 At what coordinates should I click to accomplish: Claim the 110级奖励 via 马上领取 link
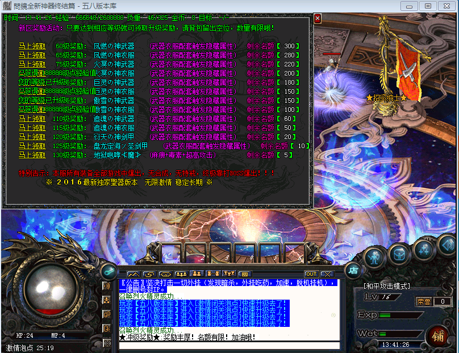click(32, 119)
